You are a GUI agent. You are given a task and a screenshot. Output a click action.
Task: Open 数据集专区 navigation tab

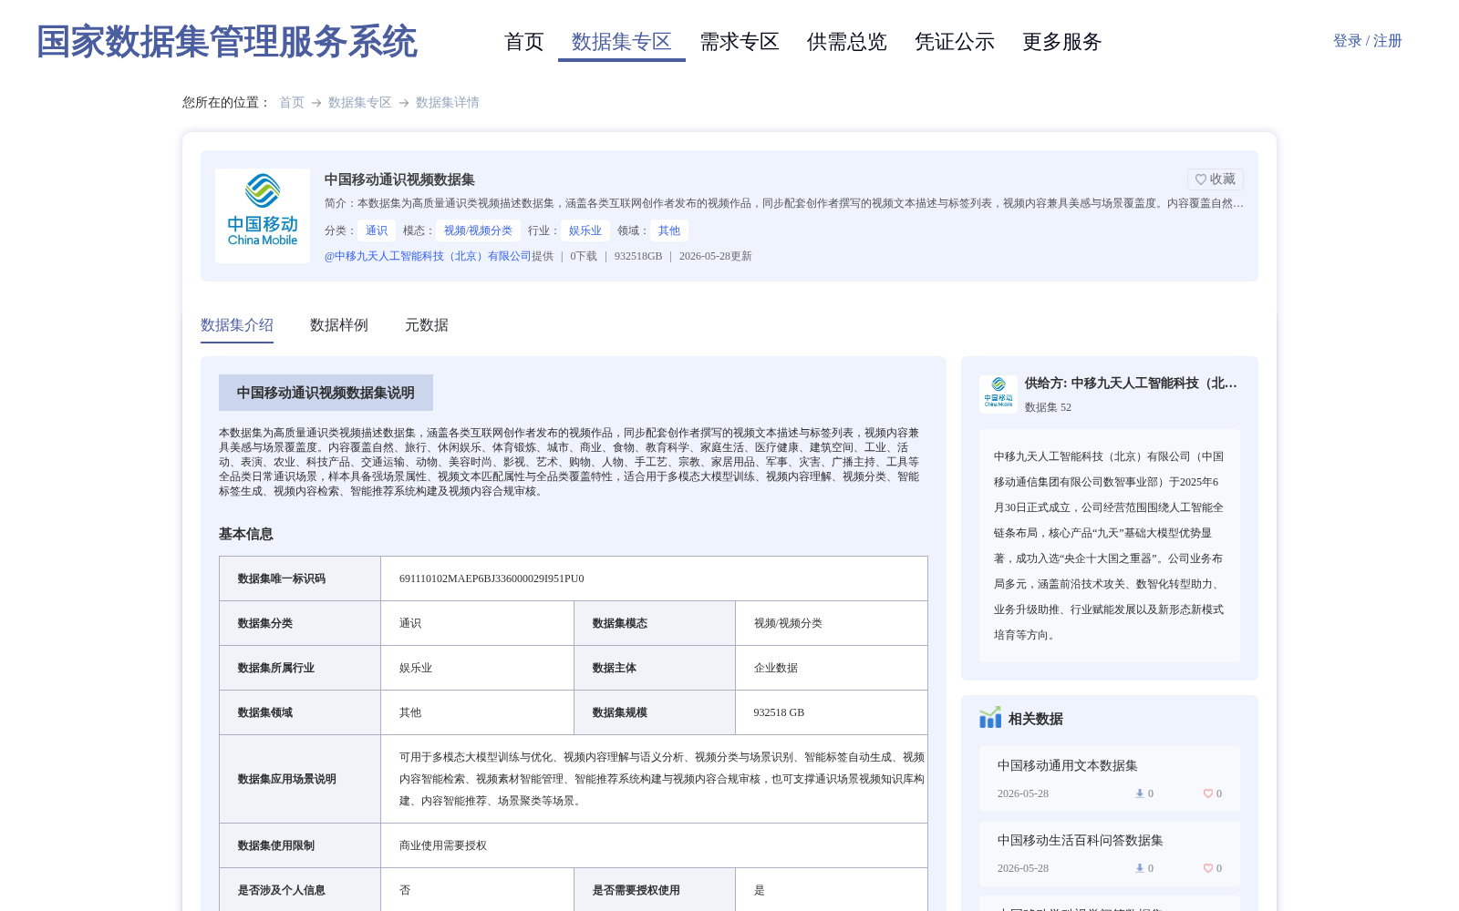click(x=622, y=42)
